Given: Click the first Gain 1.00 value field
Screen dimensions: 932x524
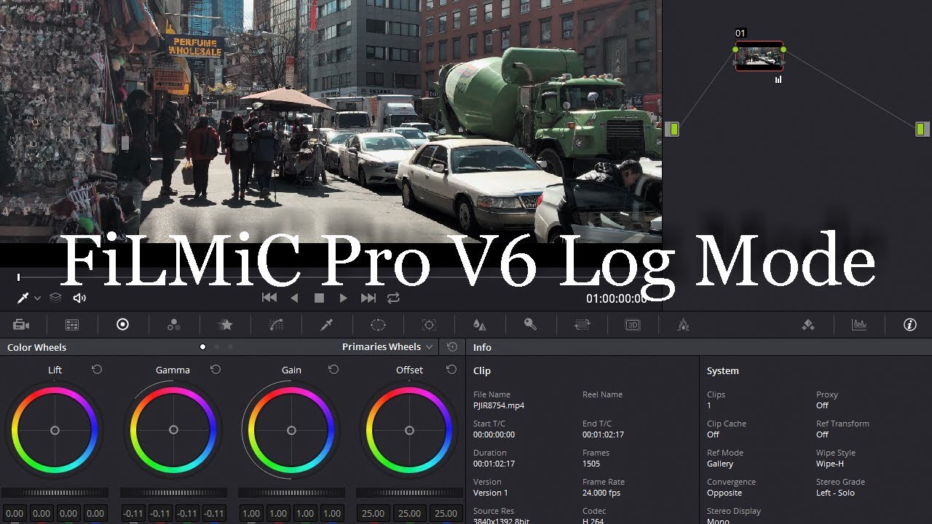Looking at the screenshot, I should click(x=251, y=513).
